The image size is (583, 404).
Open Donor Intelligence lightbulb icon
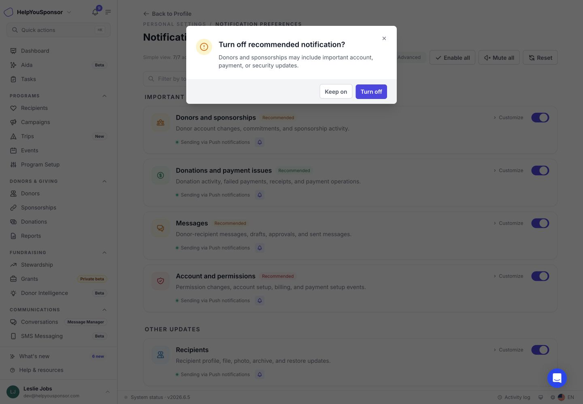(x=13, y=293)
